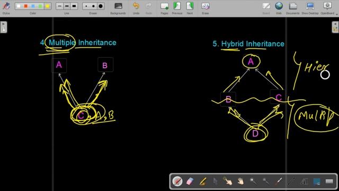The width and height of the screenshot is (339, 191).
Task: Select the Highlighter marker tool
Action: (x=202, y=181)
